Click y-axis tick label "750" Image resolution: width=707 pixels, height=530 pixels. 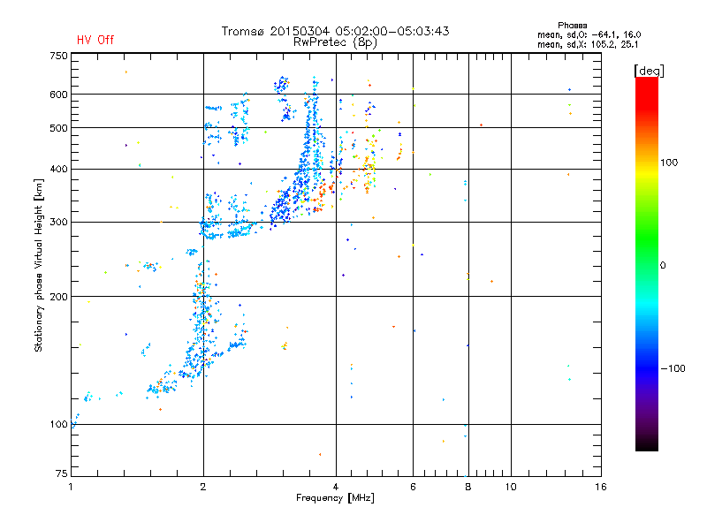pyautogui.click(x=58, y=56)
